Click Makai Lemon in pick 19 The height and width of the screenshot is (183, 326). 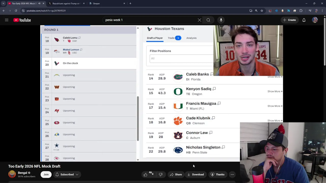tap(71, 50)
